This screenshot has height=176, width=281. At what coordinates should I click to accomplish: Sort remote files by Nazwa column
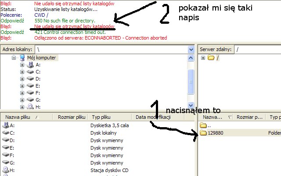(216, 117)
